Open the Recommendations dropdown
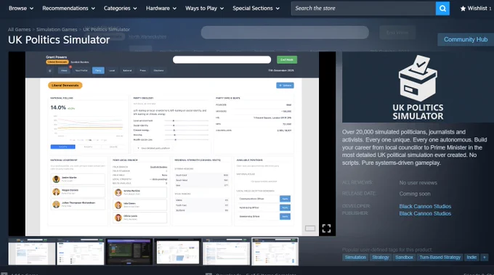The width and height of the screenshot is (494, 275). click(69, 8)
